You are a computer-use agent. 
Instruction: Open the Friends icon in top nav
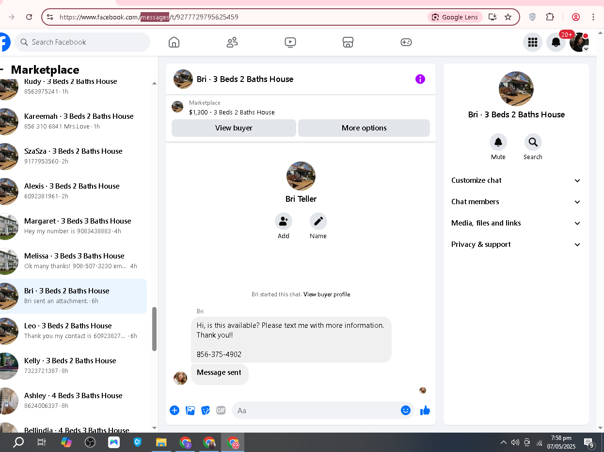pyautogui.click(x=232, y=42)
